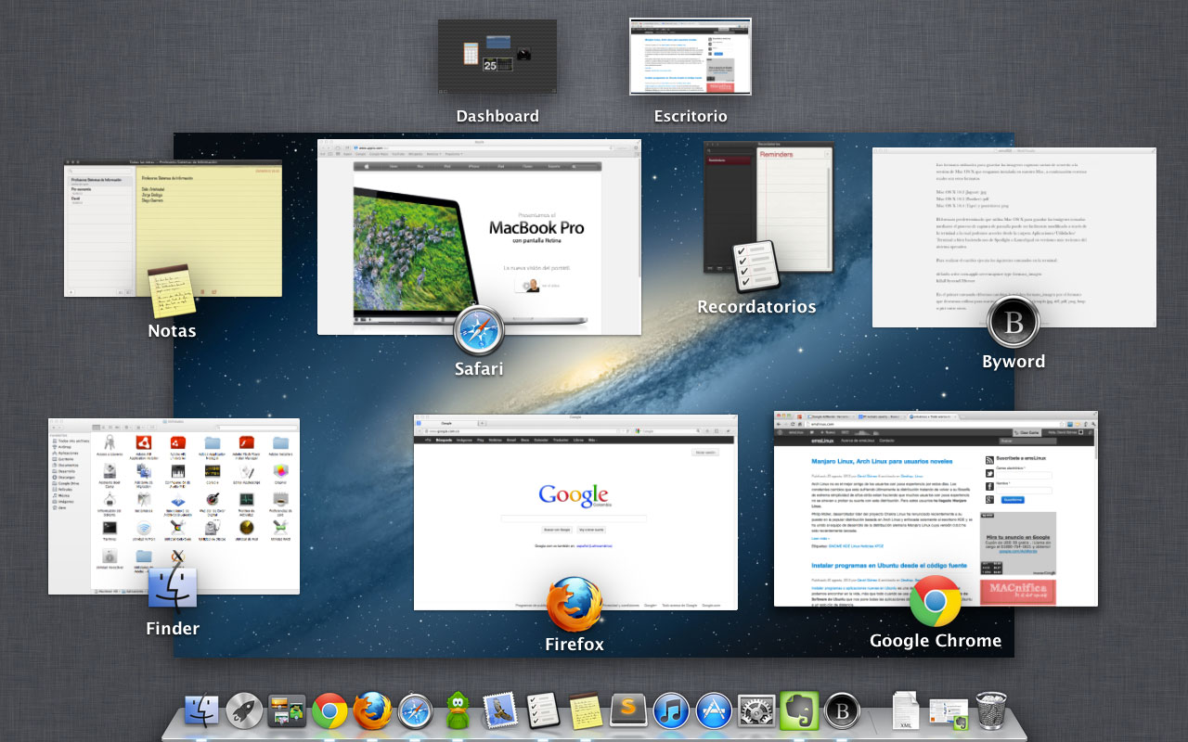The width and height of the screenshot is (1188, 742).
Task: Open the stack folder beside Trash
Action: coord(949,712)
